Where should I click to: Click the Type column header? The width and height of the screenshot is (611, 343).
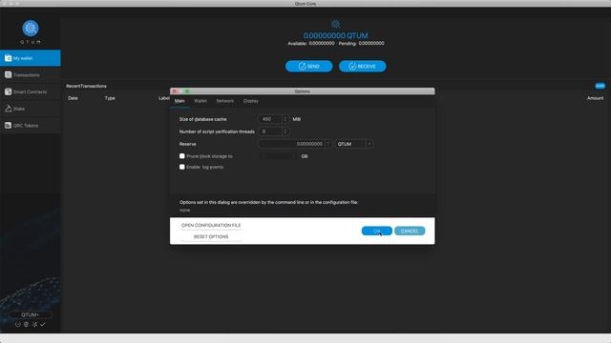110,98
